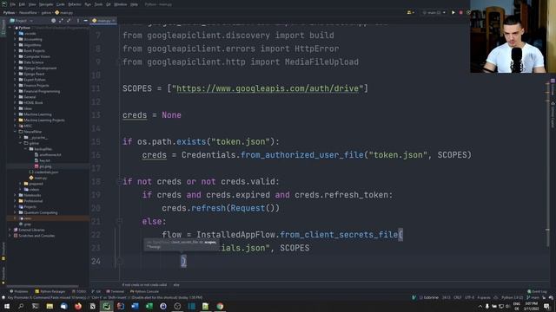Open the TODO tool window
The height and width of the screenshot is (312, 556).
79,291
